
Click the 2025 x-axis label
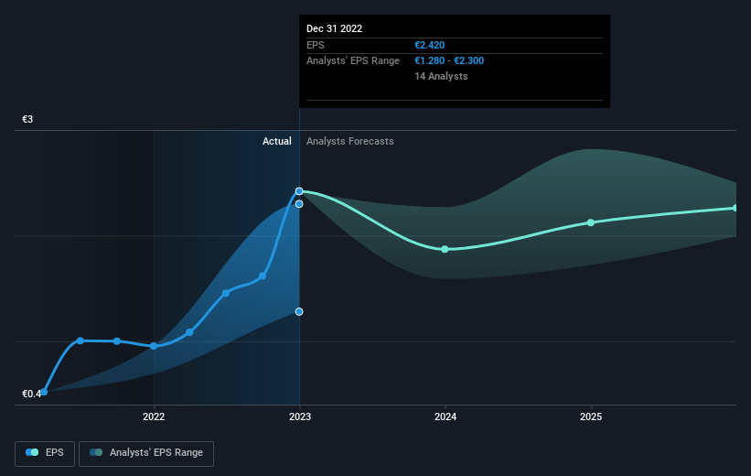tap(591, 416)
